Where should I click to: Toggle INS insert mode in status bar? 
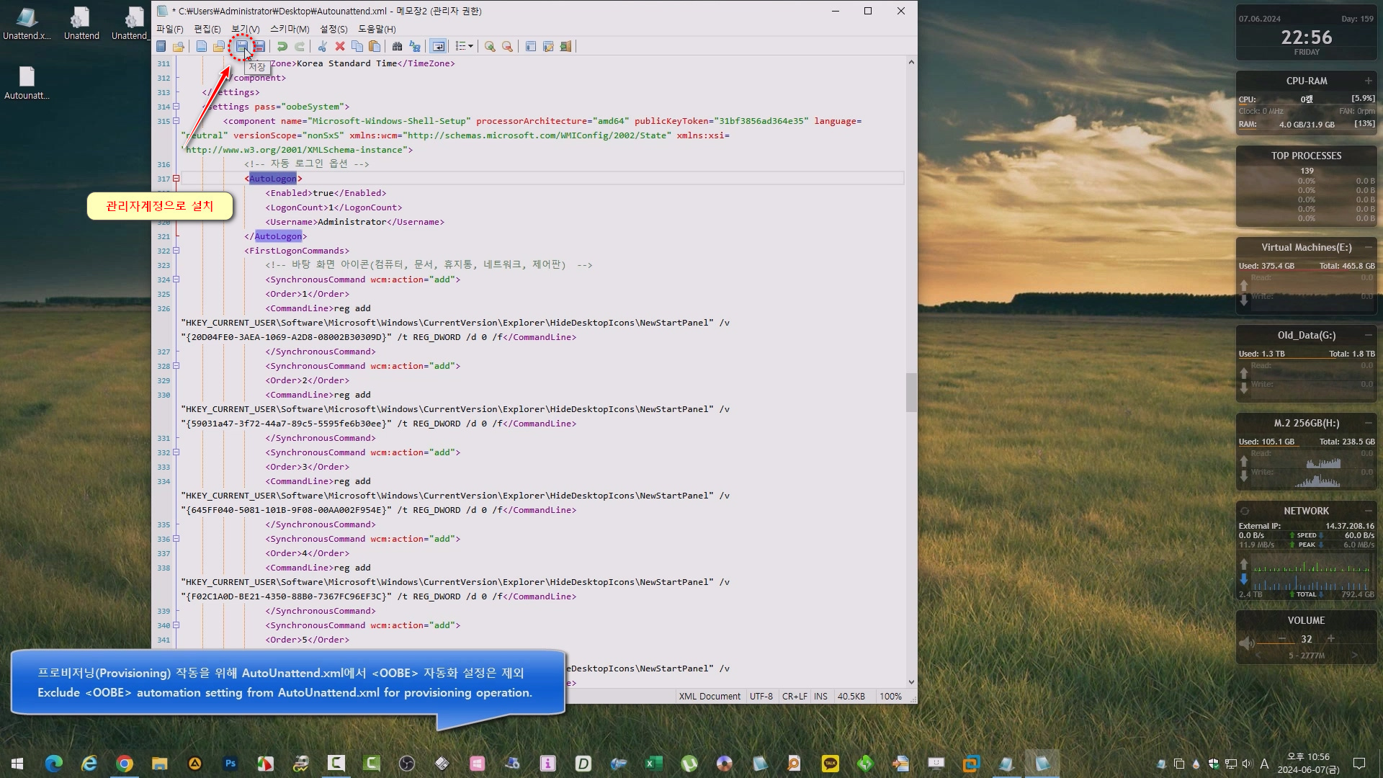[820, 697]
